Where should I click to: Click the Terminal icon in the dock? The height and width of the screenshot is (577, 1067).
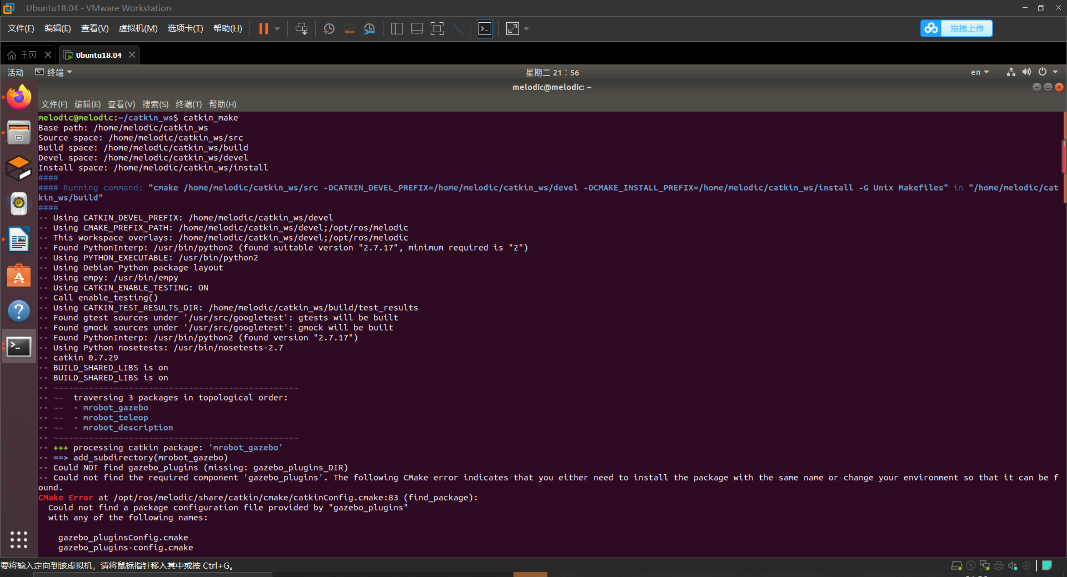[x=19, y=347]
